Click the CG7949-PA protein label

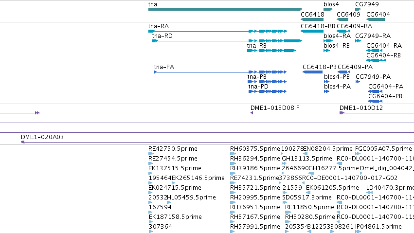point(373,77)
